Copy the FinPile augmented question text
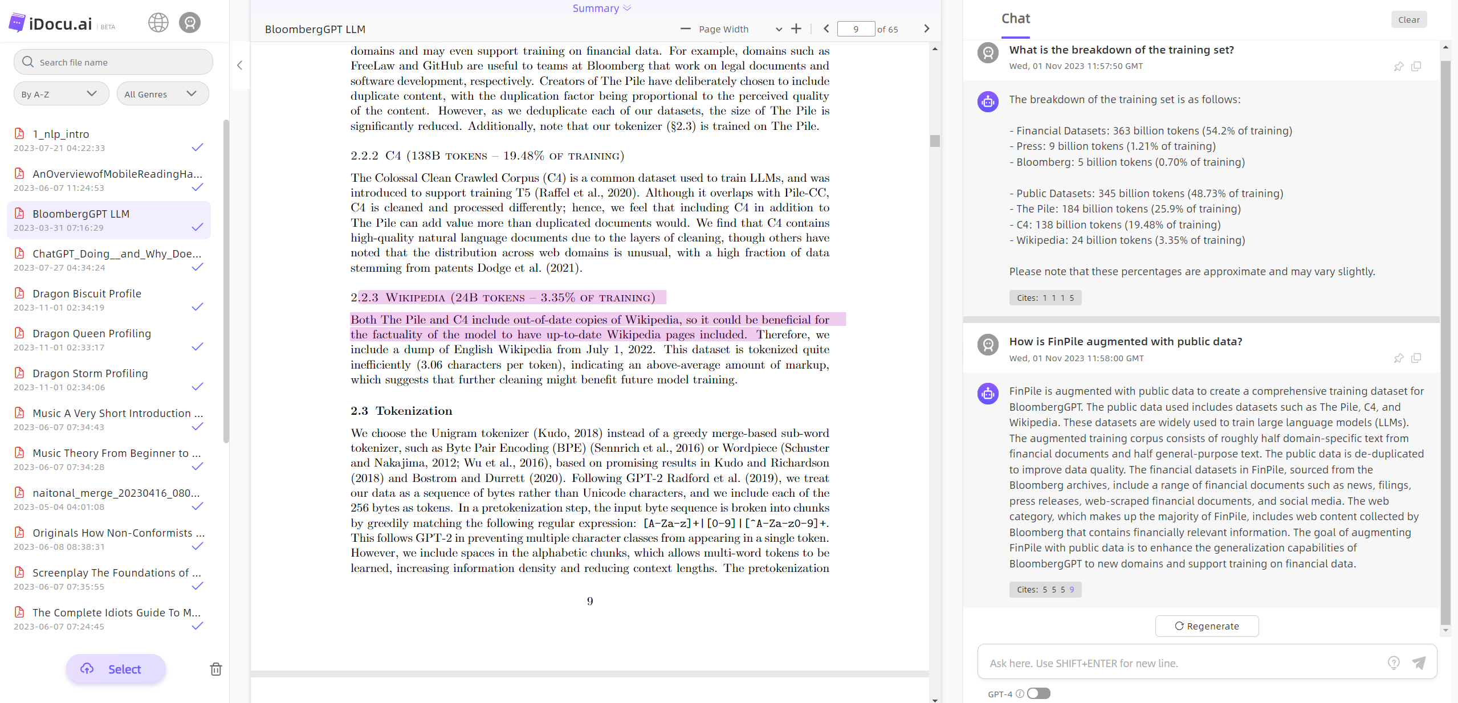Image resolution: width=1458 pixels, height=703 pixels. (1416, 358)
